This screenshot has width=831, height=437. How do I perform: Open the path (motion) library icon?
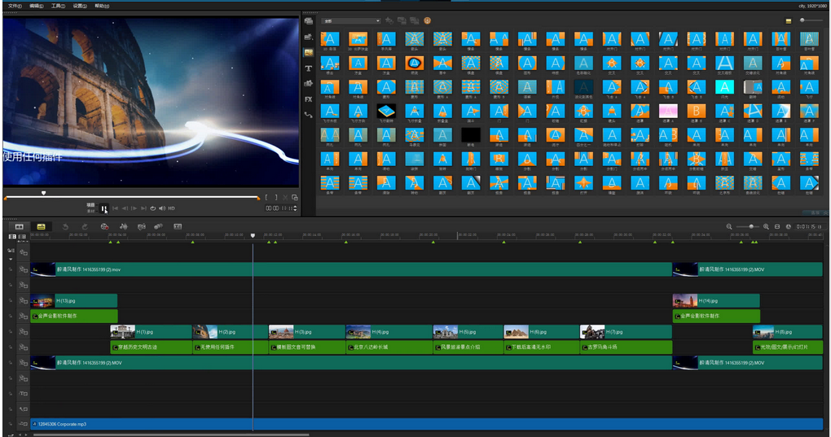pyautogui.click(x=309, y=115)
